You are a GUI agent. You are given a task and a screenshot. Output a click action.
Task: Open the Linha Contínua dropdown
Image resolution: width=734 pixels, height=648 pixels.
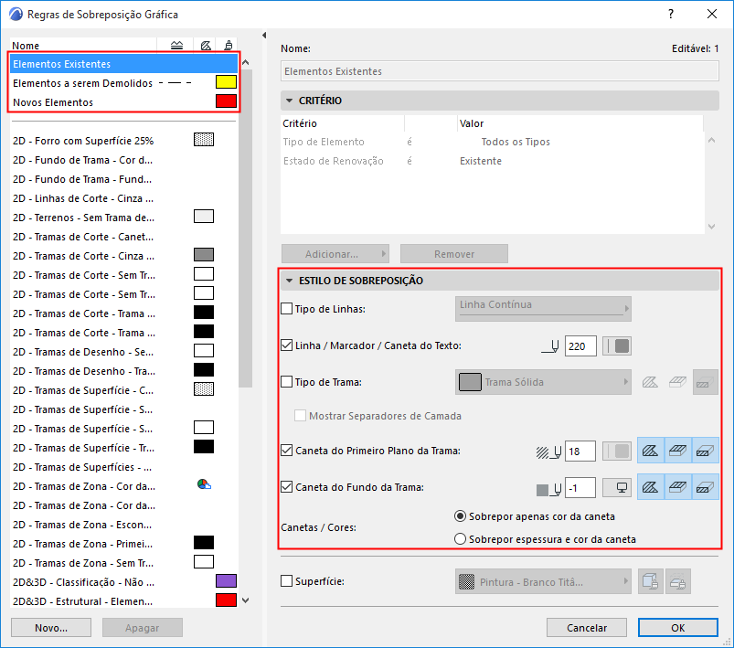pyautogui.click(x=543, y=309)
